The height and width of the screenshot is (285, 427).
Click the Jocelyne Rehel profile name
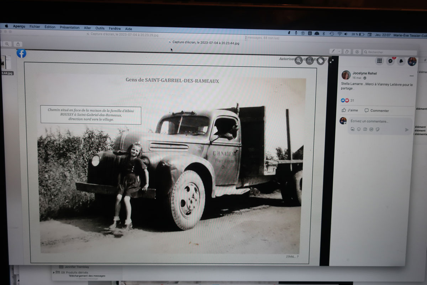coord(364,73)
